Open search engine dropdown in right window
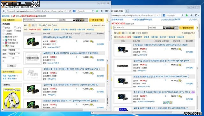This screenshot has height=116, width=204. tap(164, 16)
